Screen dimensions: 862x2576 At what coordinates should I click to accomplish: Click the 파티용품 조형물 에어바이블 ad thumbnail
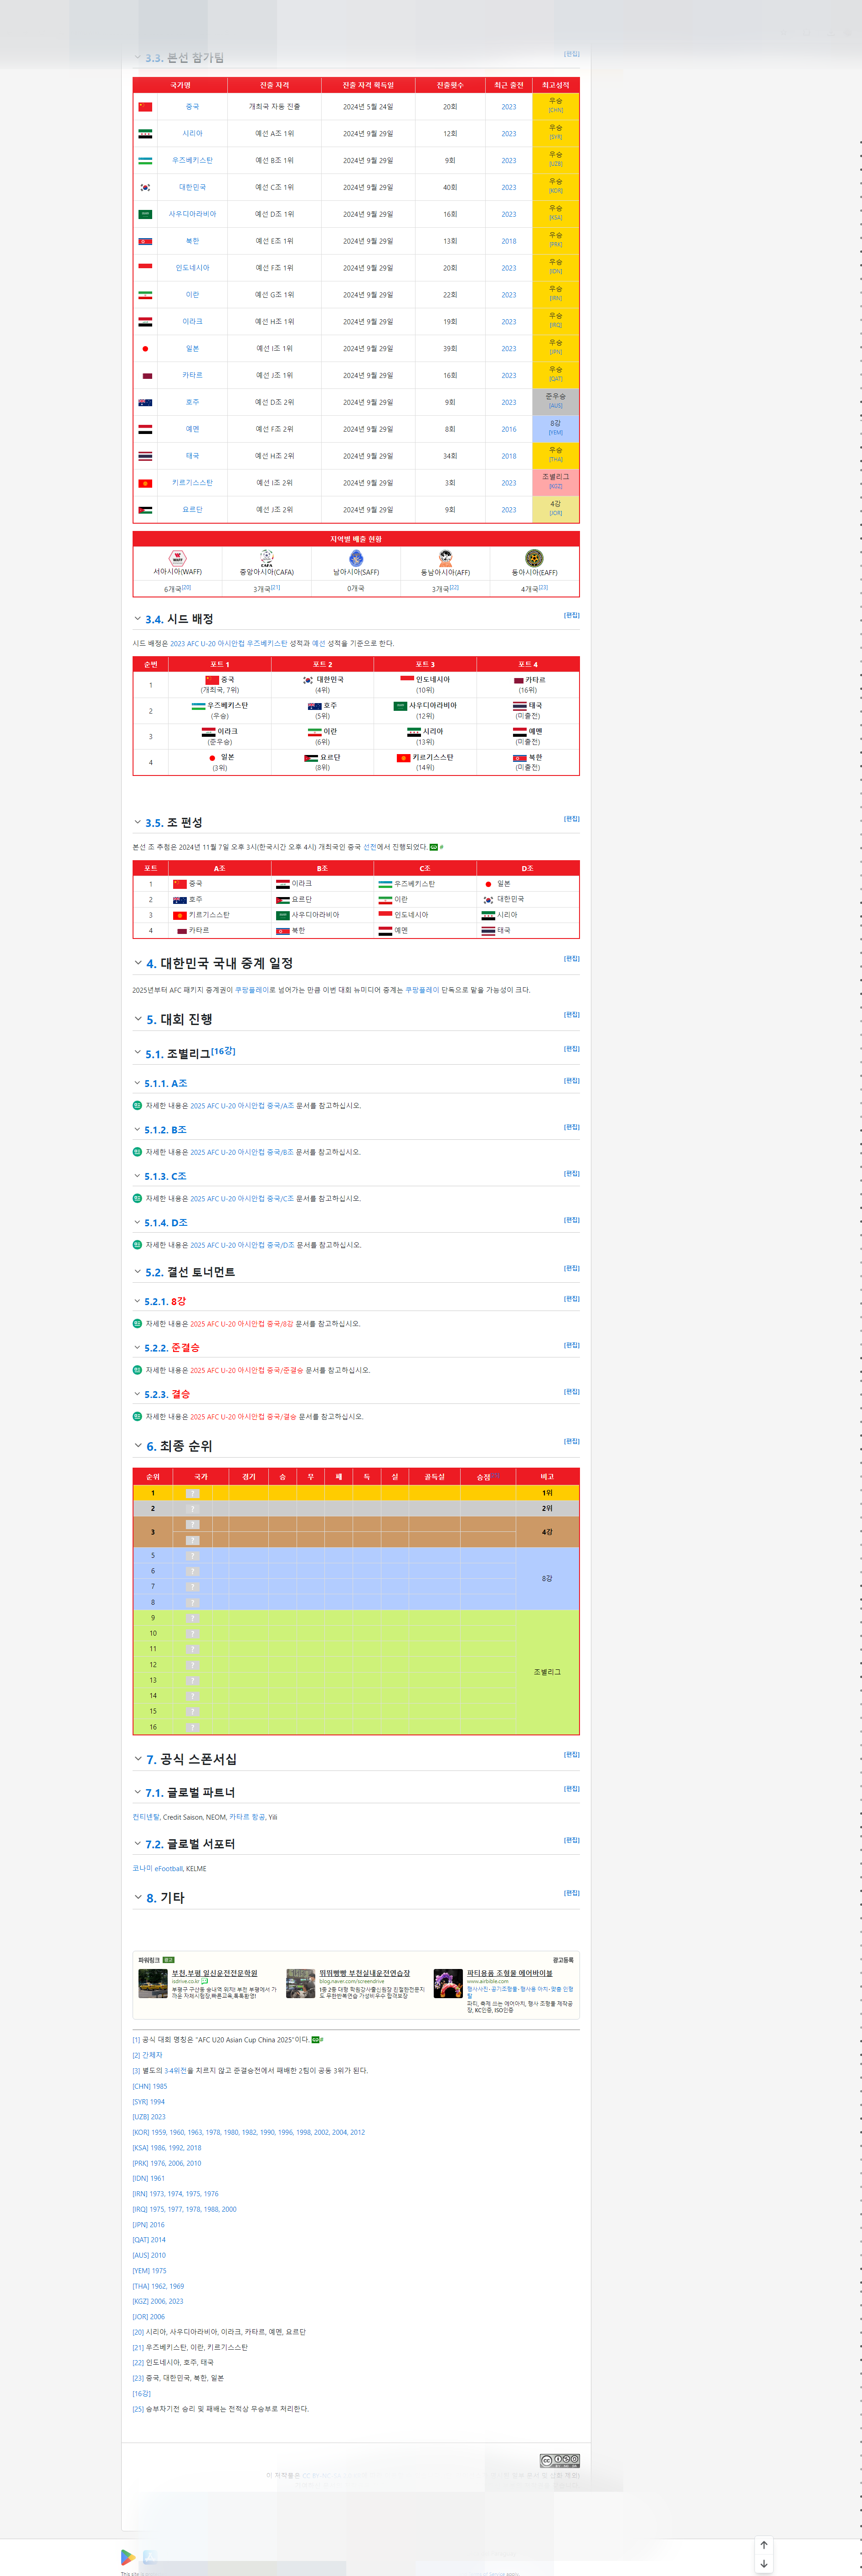[x=448, y=1983]
